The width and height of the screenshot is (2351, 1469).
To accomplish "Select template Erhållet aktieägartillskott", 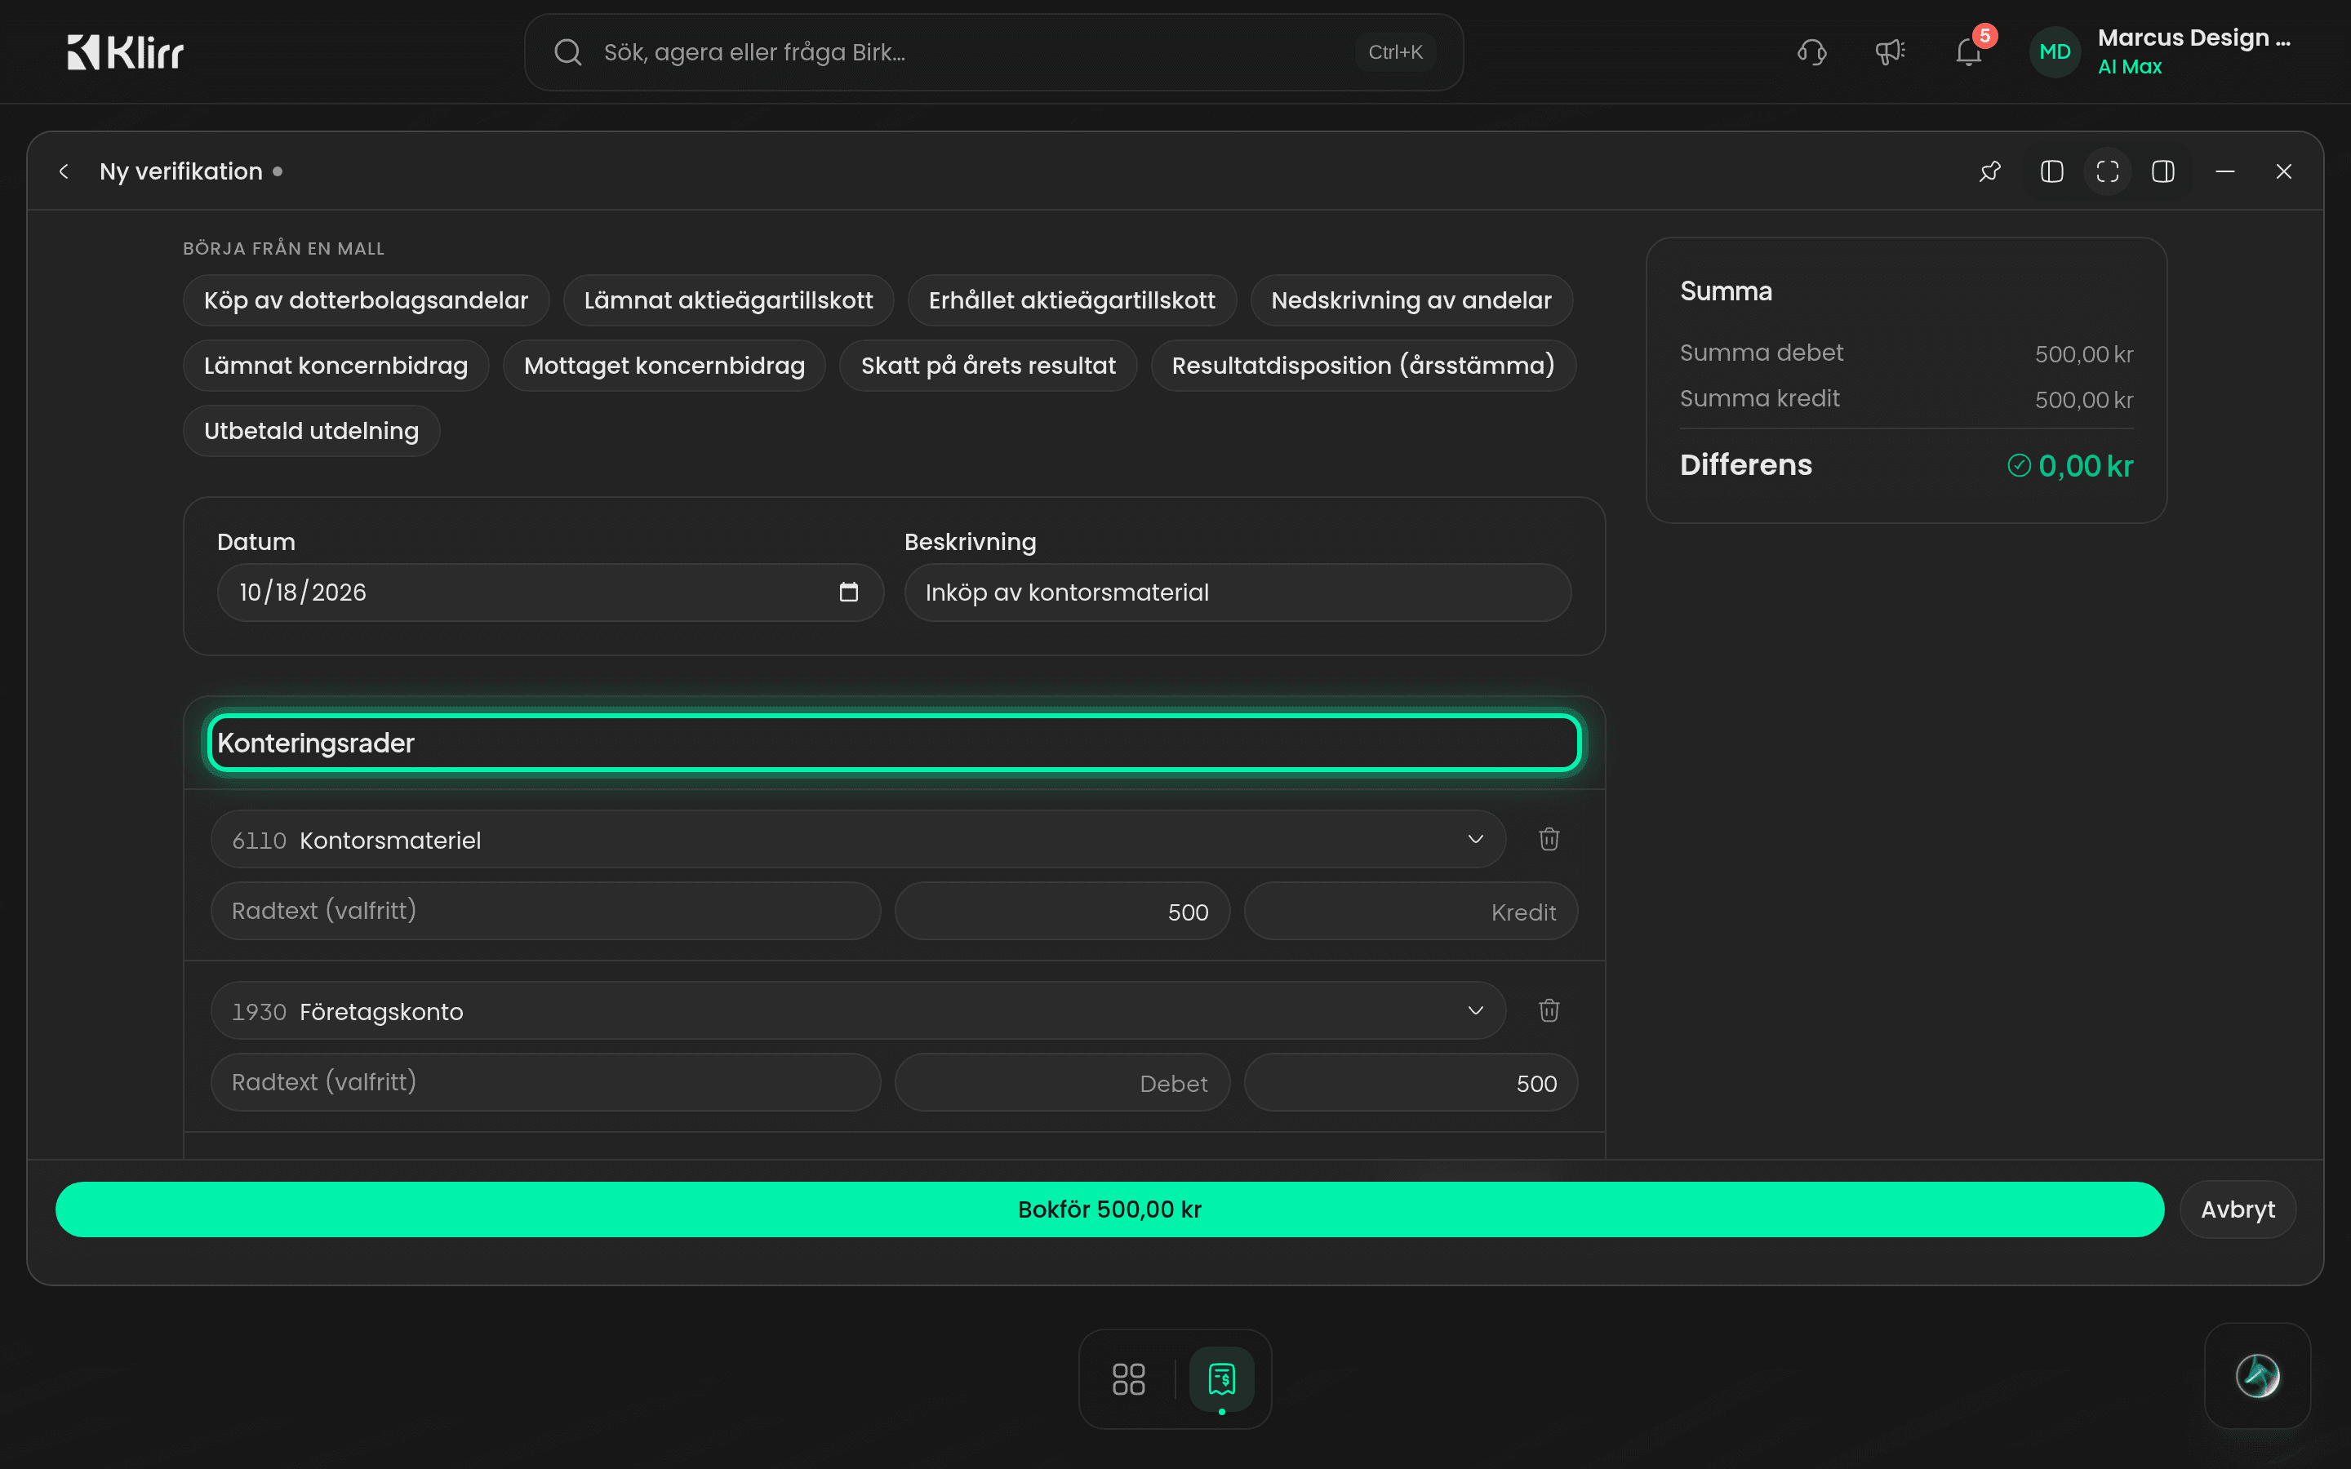I will [1072, 301].
